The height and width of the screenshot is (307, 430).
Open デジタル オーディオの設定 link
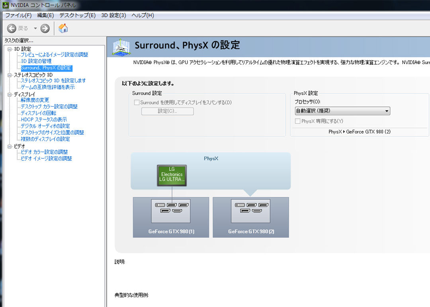coord(45,126)
